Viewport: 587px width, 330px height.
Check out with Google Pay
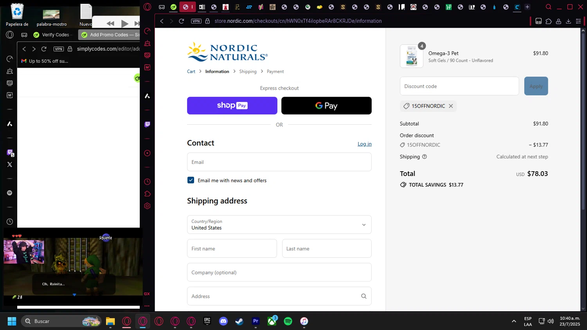click(326, 106)
